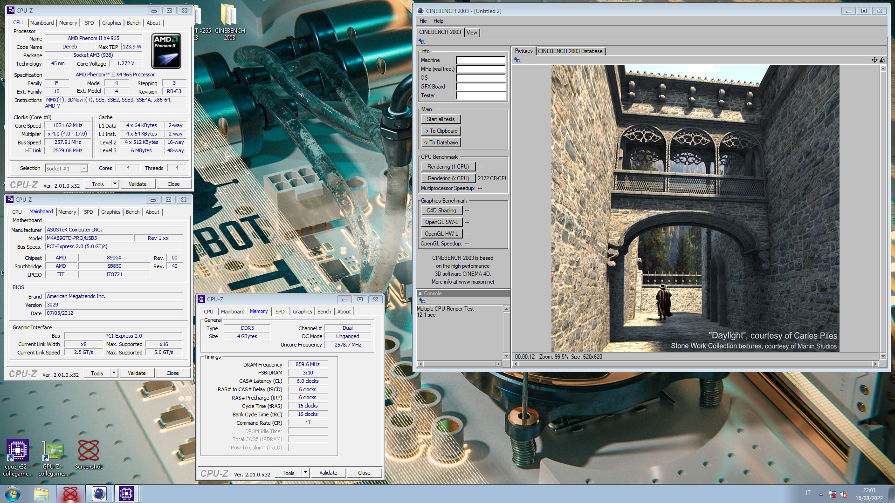Click the picture panel horizontal scrollbar right arrow
This screenshot has width=895, height=503.
pyautogui.click(x=875, y=364)
